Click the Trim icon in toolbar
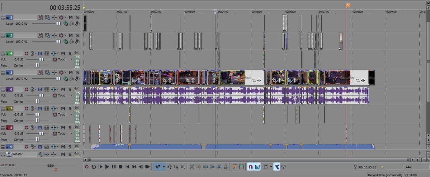Screen dimensions: 430x177 [x=199, y=167]
